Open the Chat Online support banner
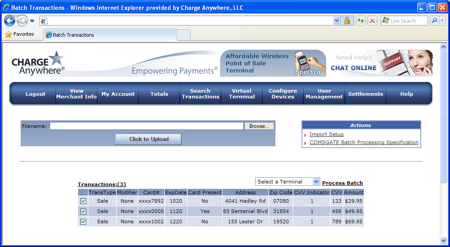The image size is (450, 247). click(x=382, y=63)
